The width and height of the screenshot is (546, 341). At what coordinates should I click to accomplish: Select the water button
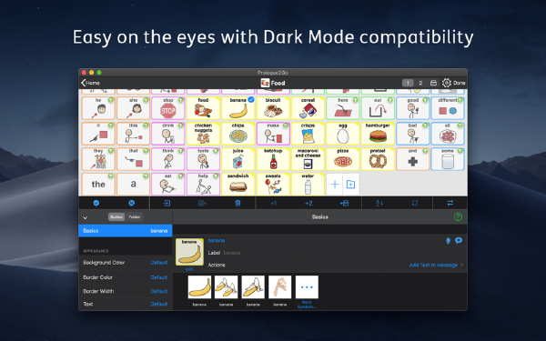coord(308,185)
